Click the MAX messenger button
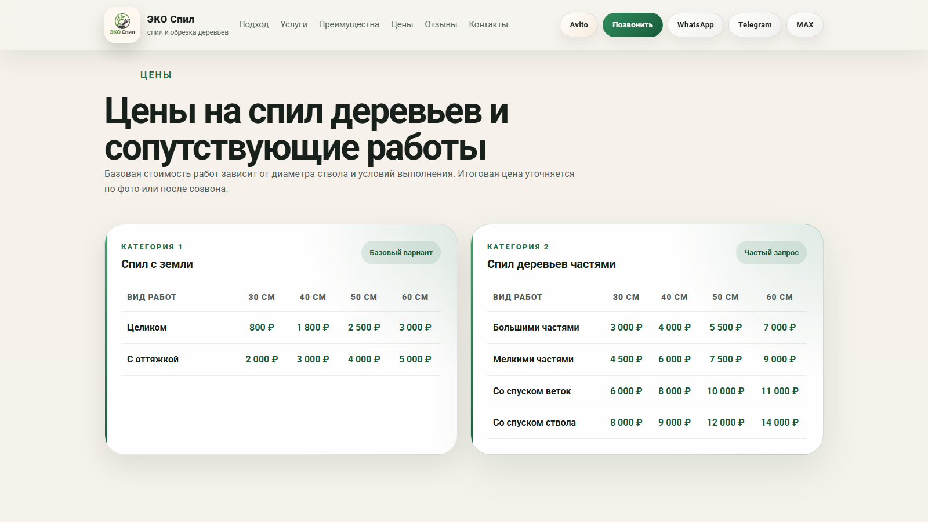 tap(805, 25)
